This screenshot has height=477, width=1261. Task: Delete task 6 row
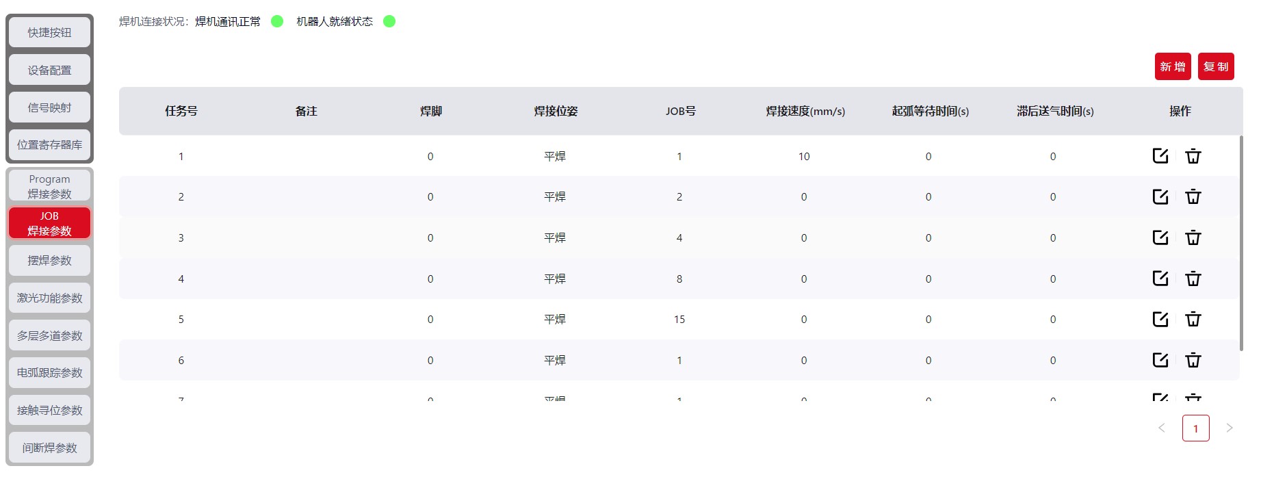coord(1193,360)
